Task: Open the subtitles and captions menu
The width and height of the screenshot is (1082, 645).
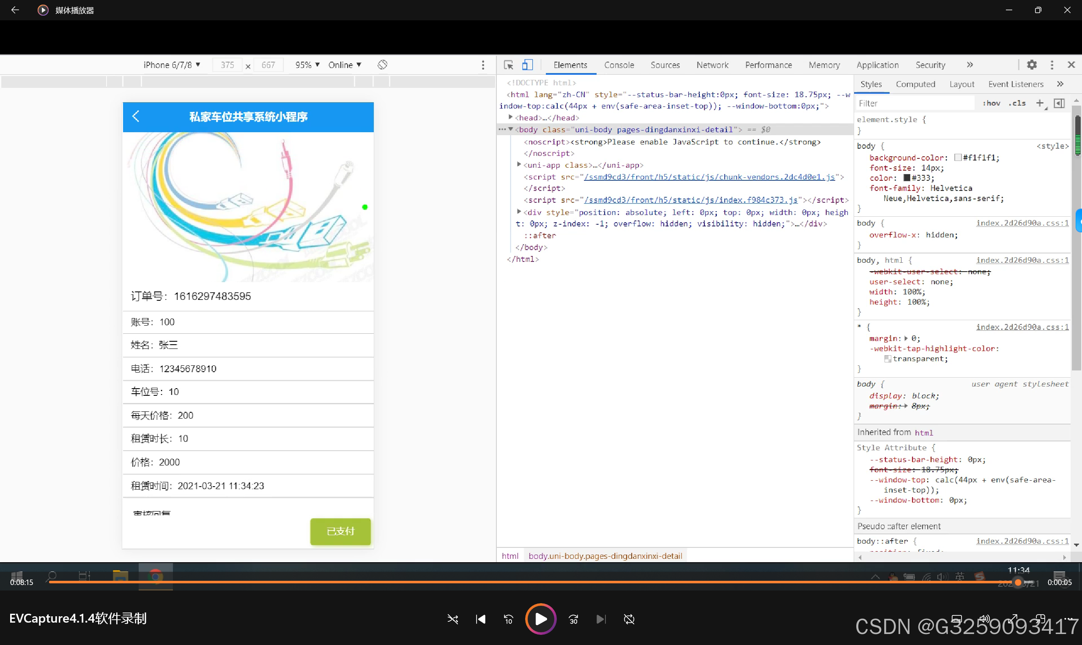Action: [x=957, y=619]
